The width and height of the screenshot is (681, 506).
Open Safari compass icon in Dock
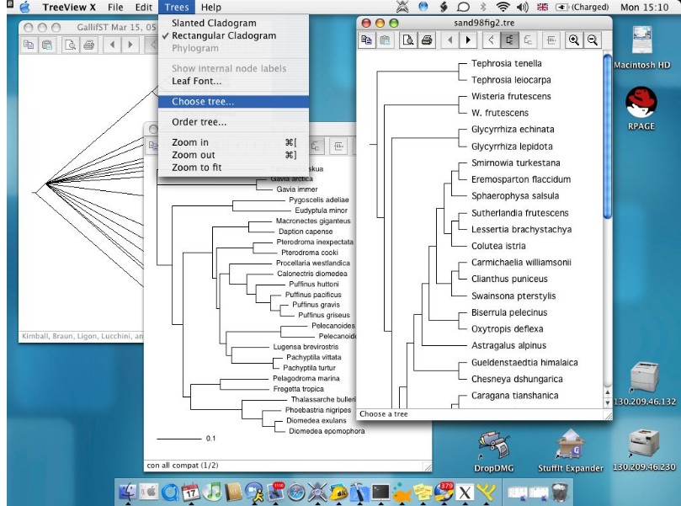point(296,492)
